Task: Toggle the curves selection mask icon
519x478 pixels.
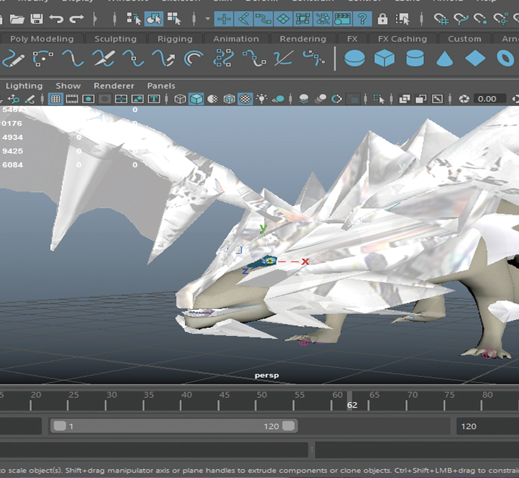Action: 264,19
